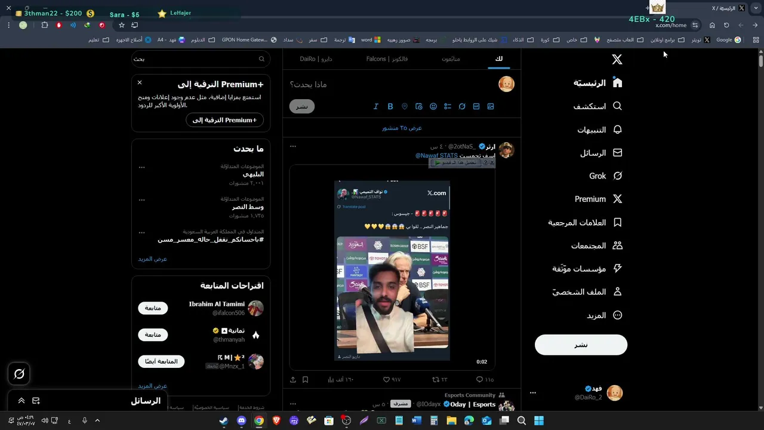Compose new message icon in drawer
This screenshot has width=764, height=430.
point(36,401)
